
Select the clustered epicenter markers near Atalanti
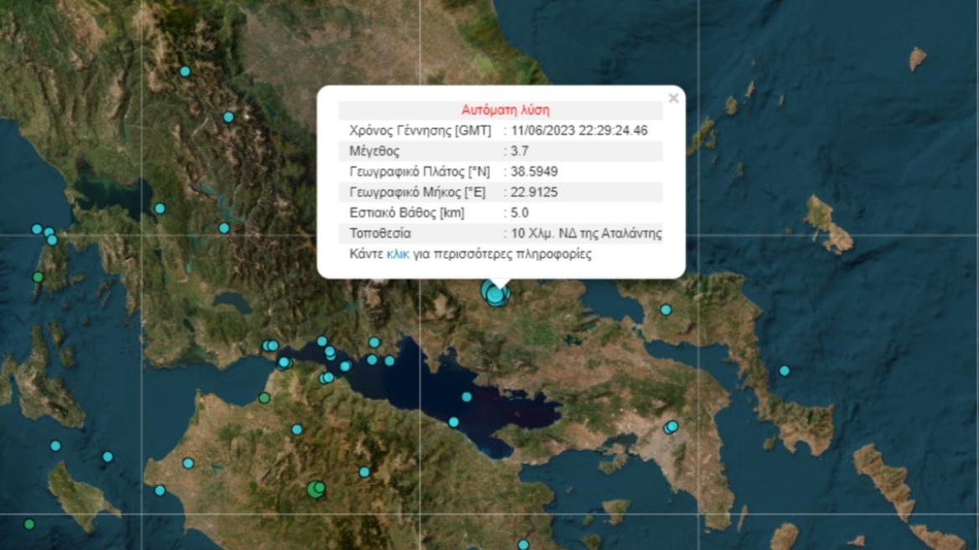(x=494, y=293)
